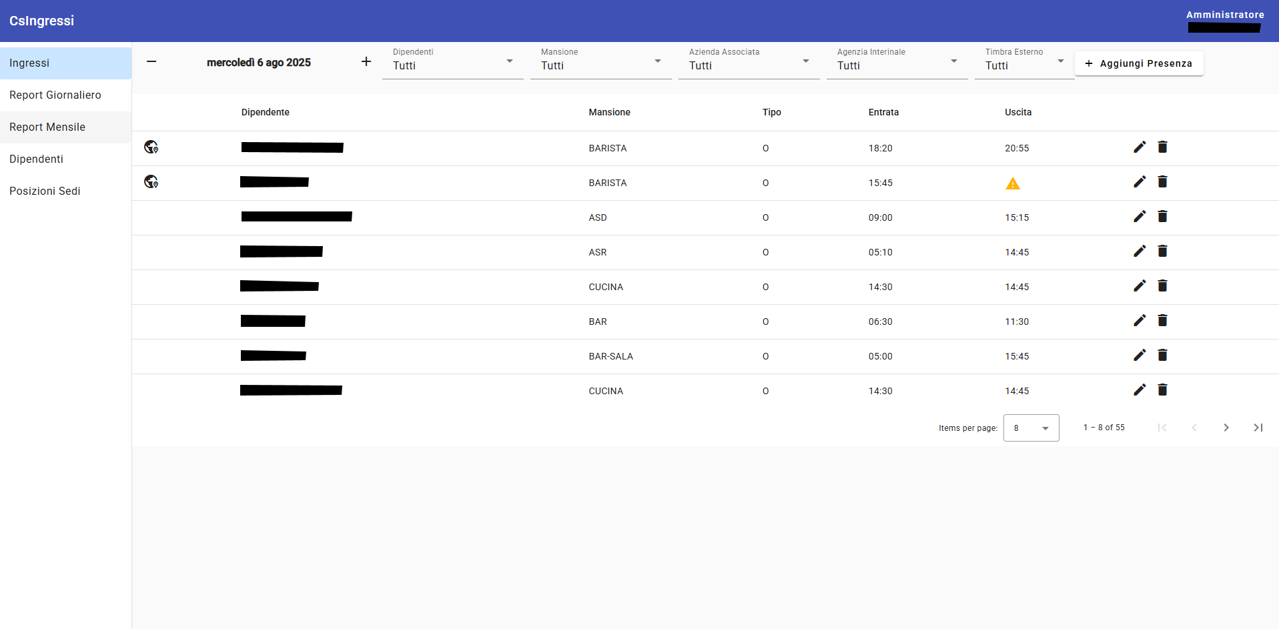
Task: Click the Mansione column header
Action: (609, 112)
